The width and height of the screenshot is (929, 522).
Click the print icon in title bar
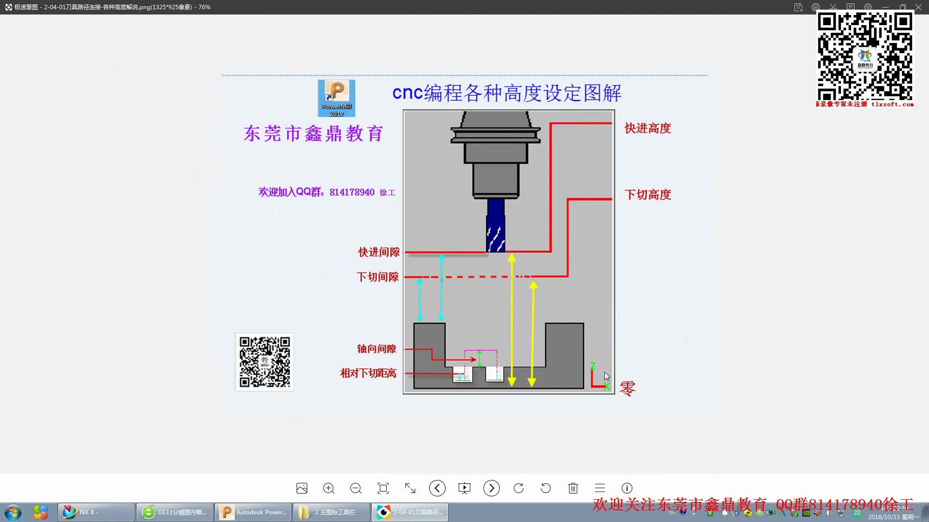(816, 7)
